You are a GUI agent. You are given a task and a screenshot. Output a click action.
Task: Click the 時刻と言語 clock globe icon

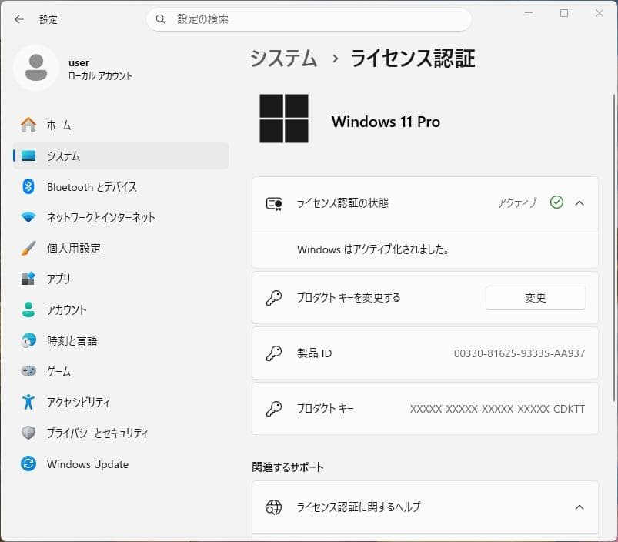pos(28,340)
